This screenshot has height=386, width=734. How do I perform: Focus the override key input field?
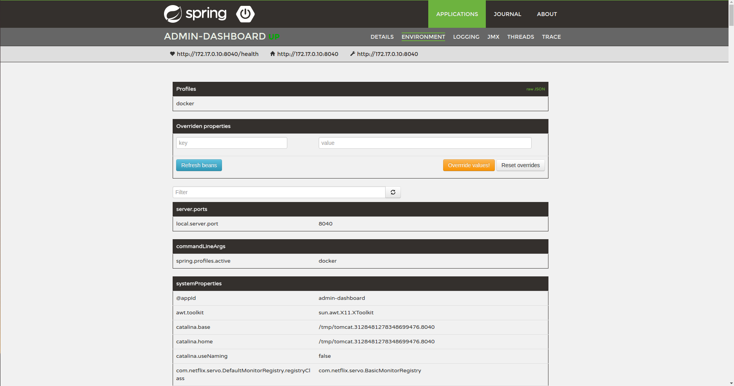pos(231,143)
